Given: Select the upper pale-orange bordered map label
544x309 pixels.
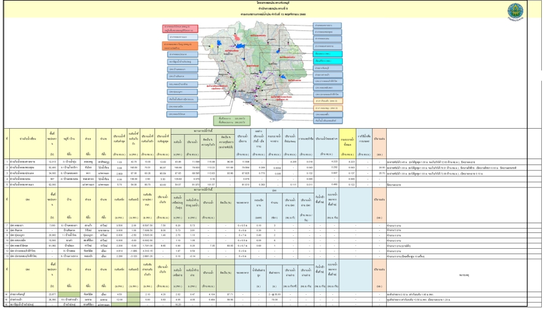Looking at the screenshot, I should 327,101.
